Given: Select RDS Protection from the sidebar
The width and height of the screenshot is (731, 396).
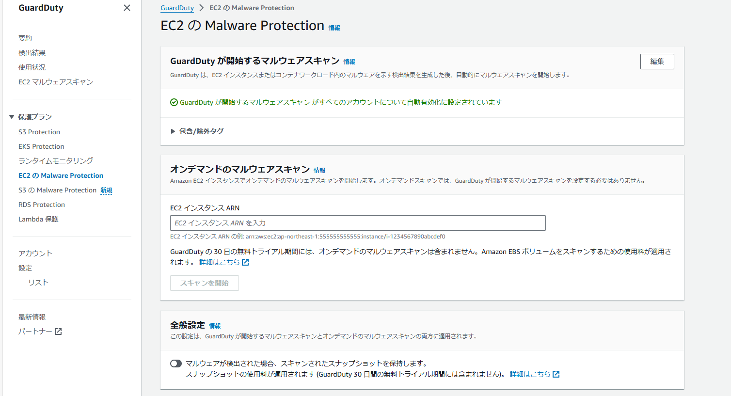Looking at the screenshot, I should (41, 205).
